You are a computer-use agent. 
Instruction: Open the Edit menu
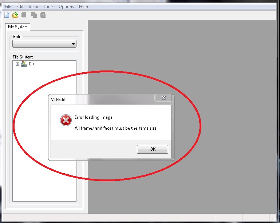pos(20,7)
